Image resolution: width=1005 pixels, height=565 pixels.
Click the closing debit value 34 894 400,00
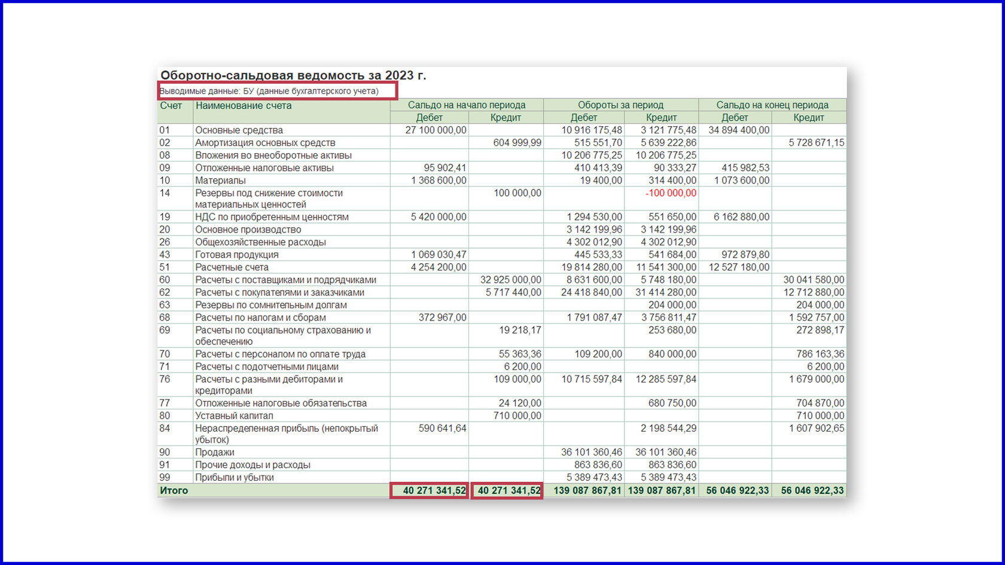(739, 130)
